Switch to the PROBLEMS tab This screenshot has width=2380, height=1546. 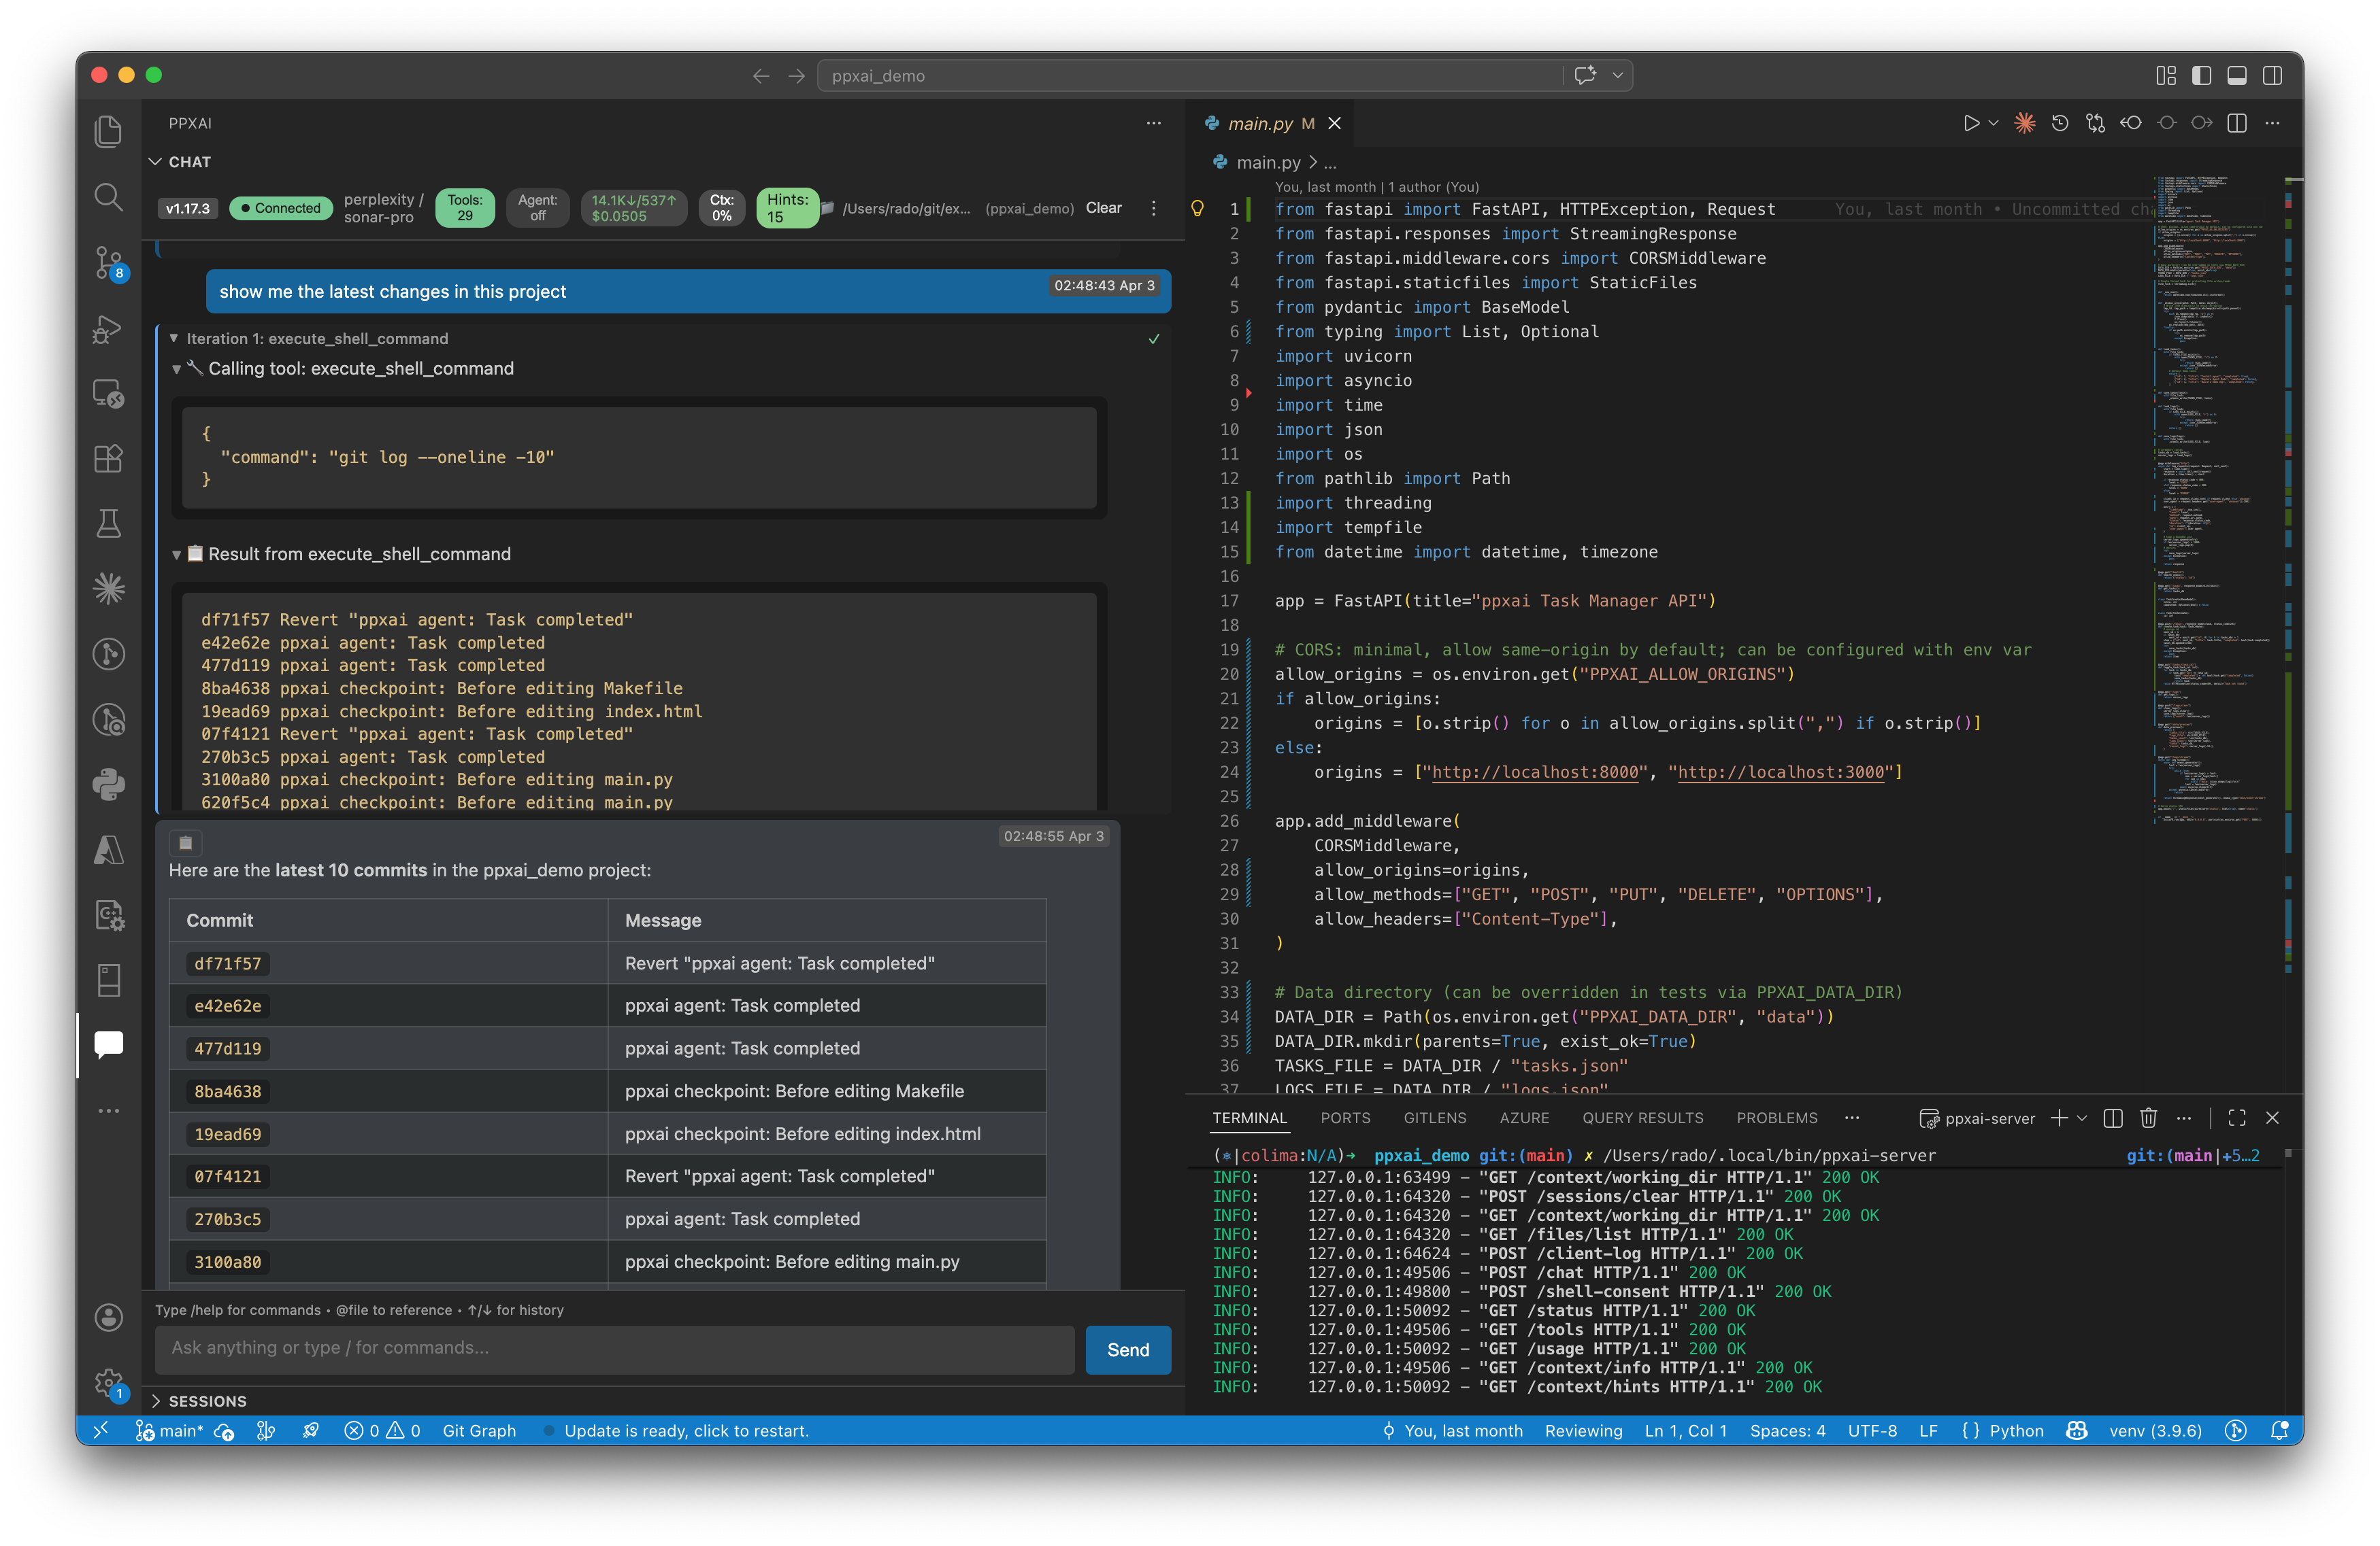coord(1777,1118)
